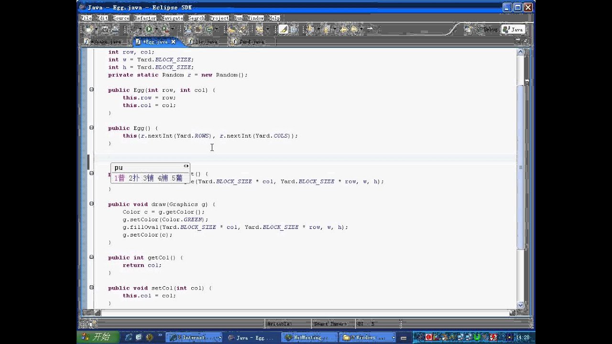Viewport: 612px width, 344px height.
Task: Click the Print toolbar icon
Action: 115,30
